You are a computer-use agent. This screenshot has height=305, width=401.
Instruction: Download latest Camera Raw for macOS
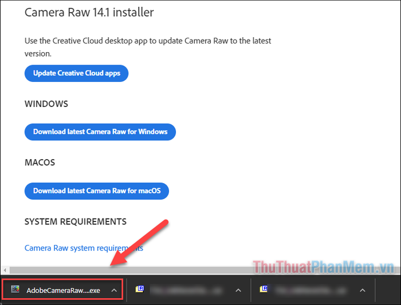pyautogui.click(x=97, y=191)
